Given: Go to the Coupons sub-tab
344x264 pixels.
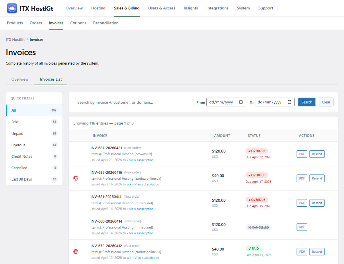Looking at the screenshot, I should (78, 23).
